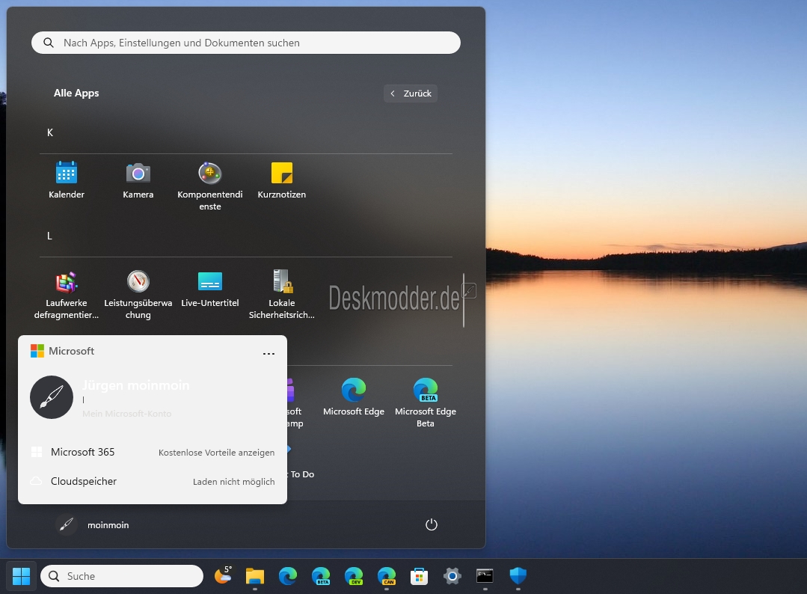
Task: Open Microsoft Edge from the taskbar
Action: (x=288, y=576)
